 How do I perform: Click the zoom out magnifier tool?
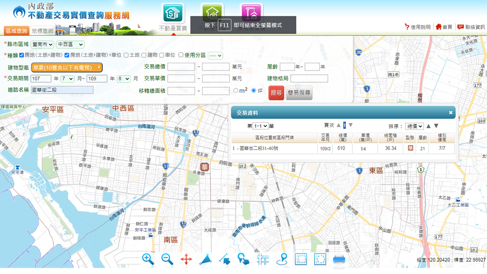tap(167, 259)
